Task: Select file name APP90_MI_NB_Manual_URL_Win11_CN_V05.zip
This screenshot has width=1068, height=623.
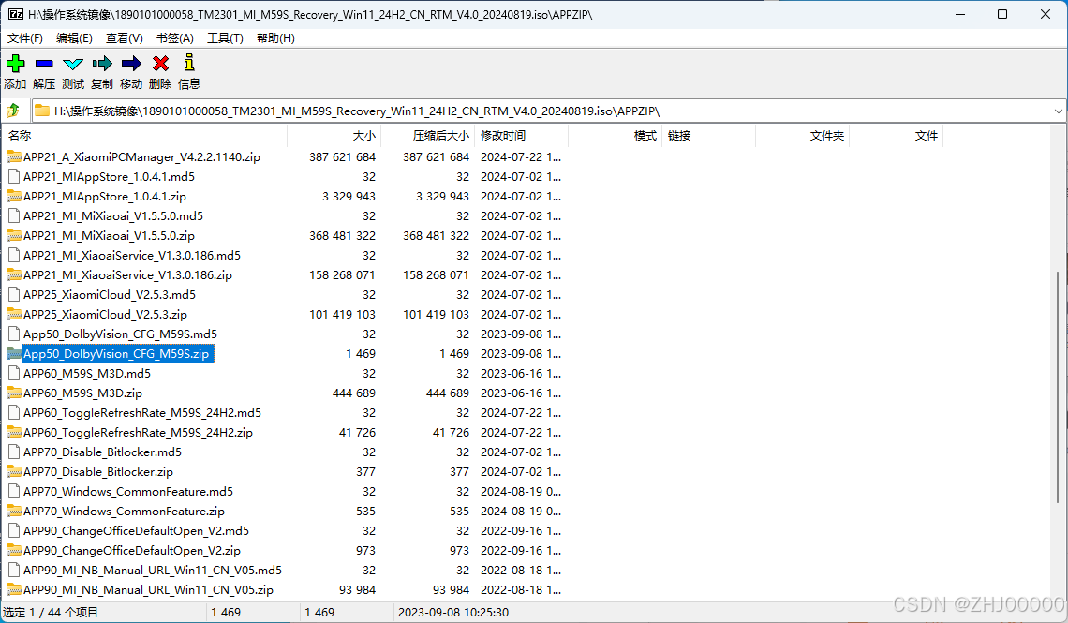Action: coord(148,589)
